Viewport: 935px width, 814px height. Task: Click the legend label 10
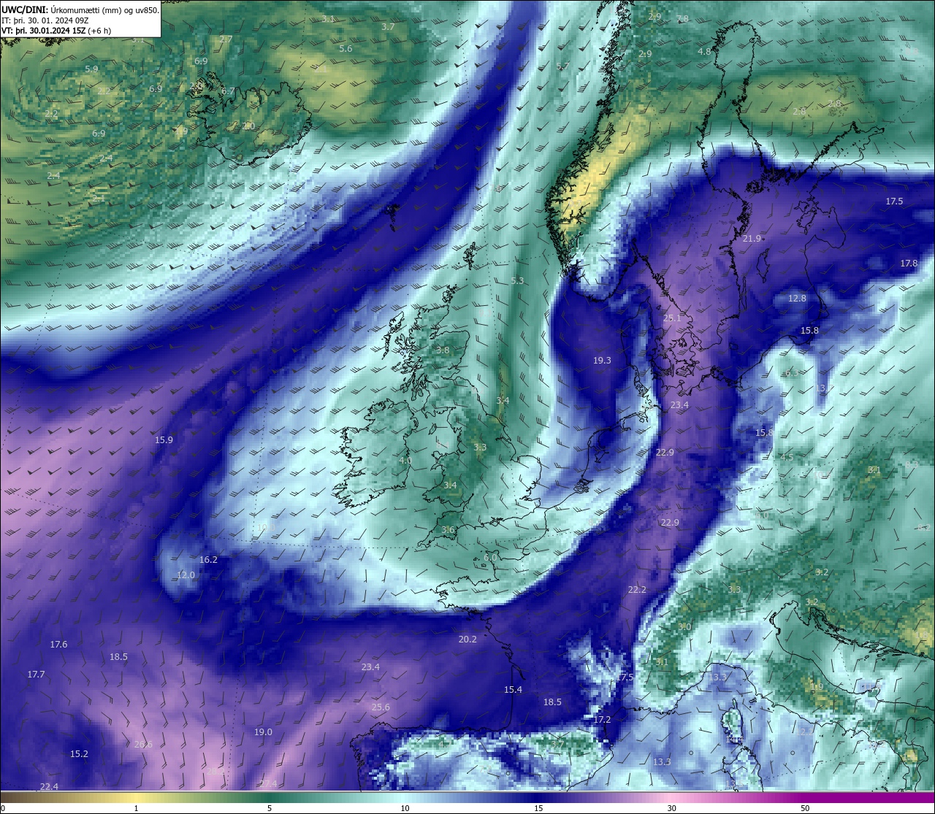point(405,808)
